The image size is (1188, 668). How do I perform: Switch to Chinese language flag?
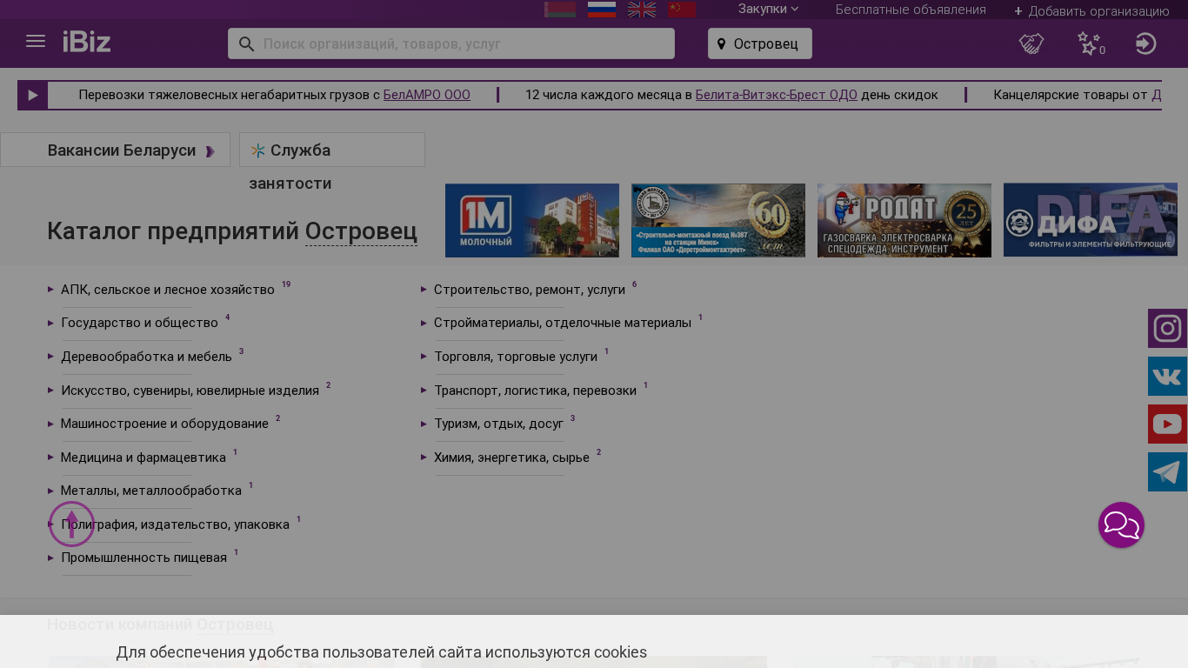click(682, 10)
